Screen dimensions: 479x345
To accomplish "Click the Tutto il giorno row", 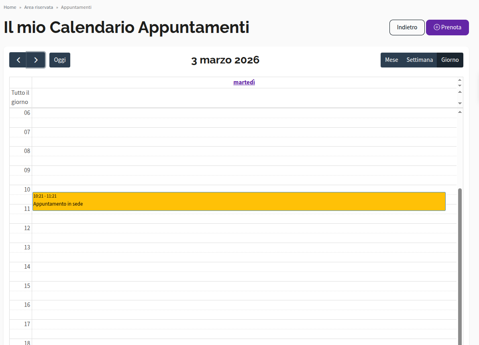I will pyautogui.click(x=20, y=97).
